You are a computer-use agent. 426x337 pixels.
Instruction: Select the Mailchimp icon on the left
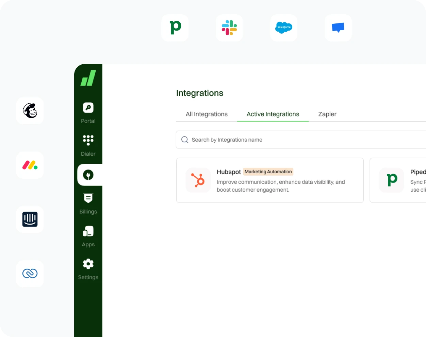(30, 110)
